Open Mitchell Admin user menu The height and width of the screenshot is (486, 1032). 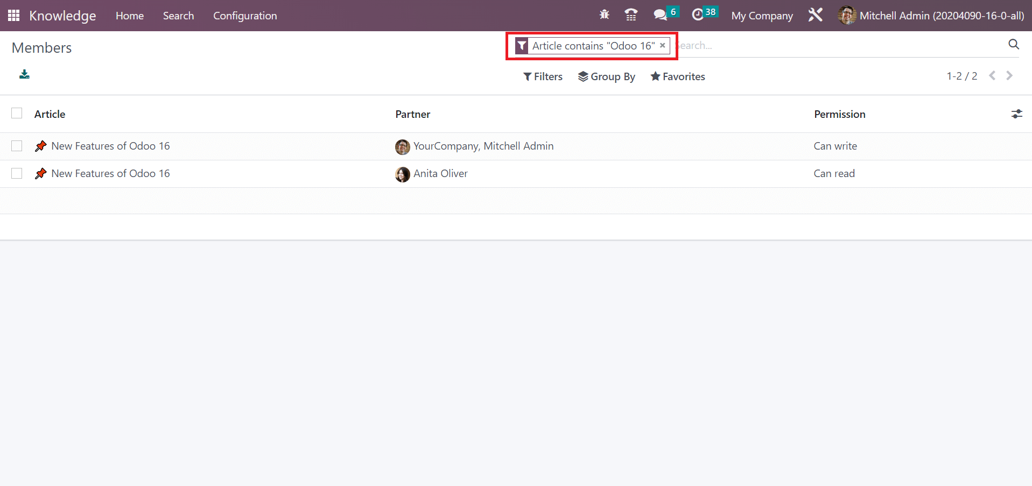point(931,16)
